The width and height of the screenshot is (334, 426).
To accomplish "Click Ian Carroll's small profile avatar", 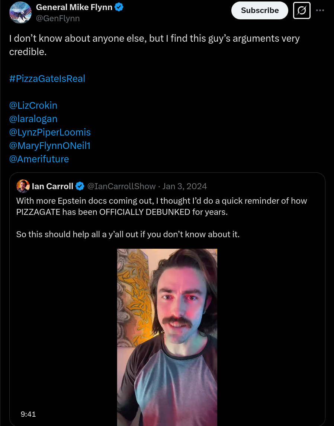I will (x=23, y=186).
